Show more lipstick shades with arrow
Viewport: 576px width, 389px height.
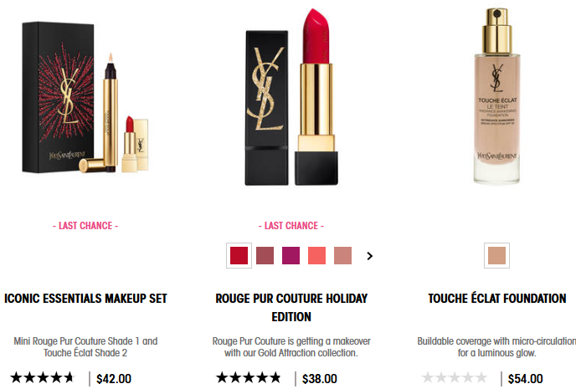pos(369,256)
